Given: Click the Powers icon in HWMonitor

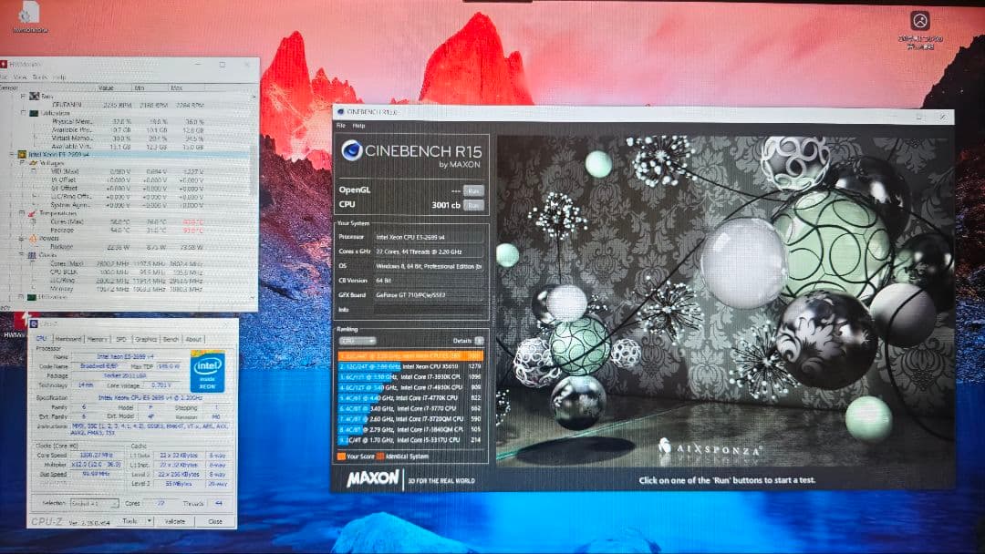Looking at the screenshot, I should 31,239.
